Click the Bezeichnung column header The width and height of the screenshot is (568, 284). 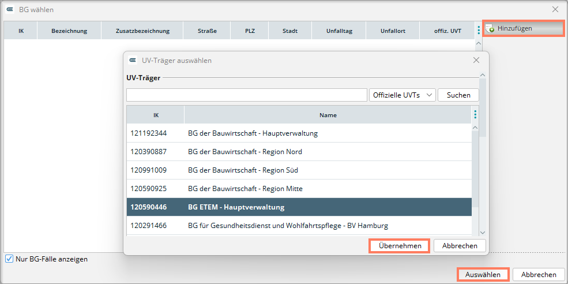point(69,31)
